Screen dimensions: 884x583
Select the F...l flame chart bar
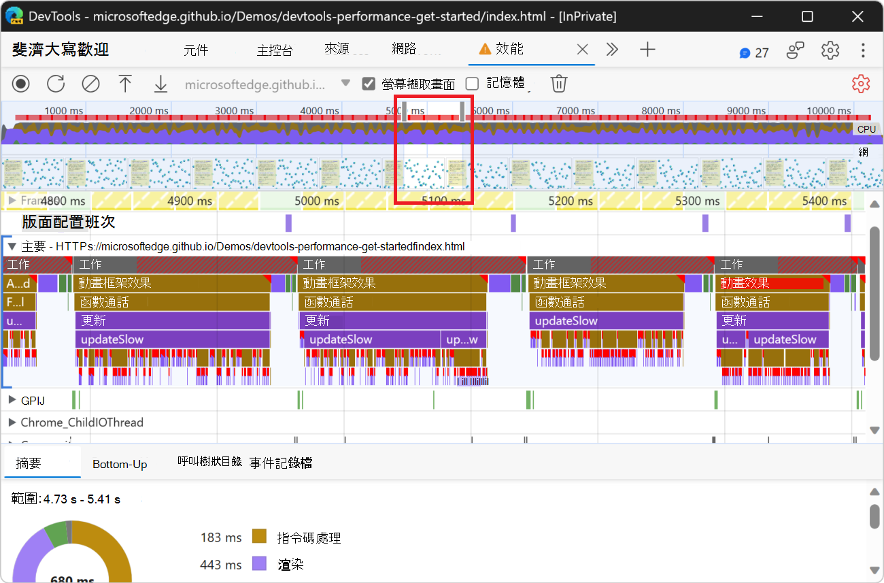[x=19, y=302]
